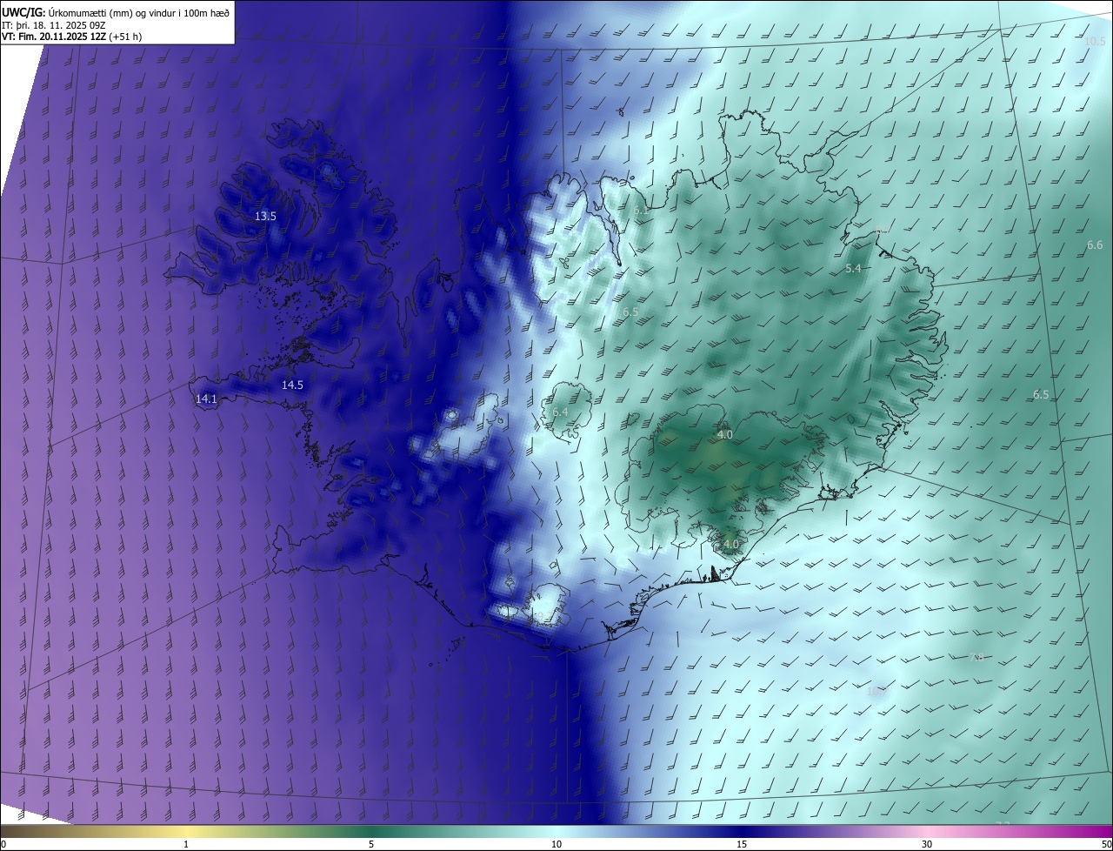This screenshot has height=851, width=1113.
Task: Click colorbar tick label 30
Action: [927, 844]
